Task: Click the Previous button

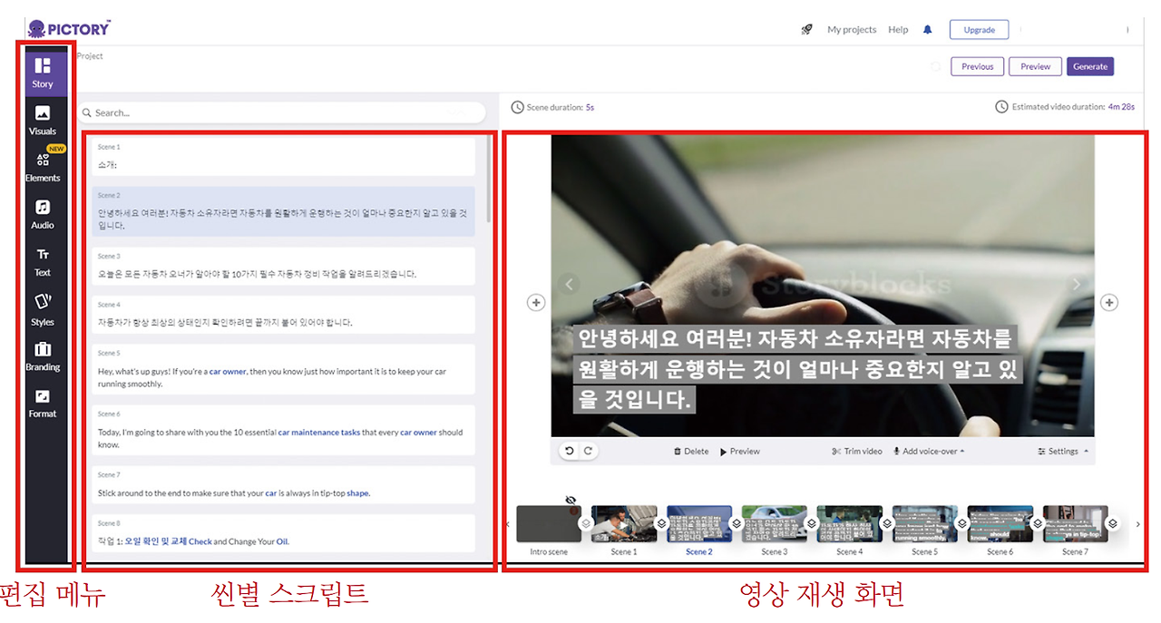Action: click(977, 66)
